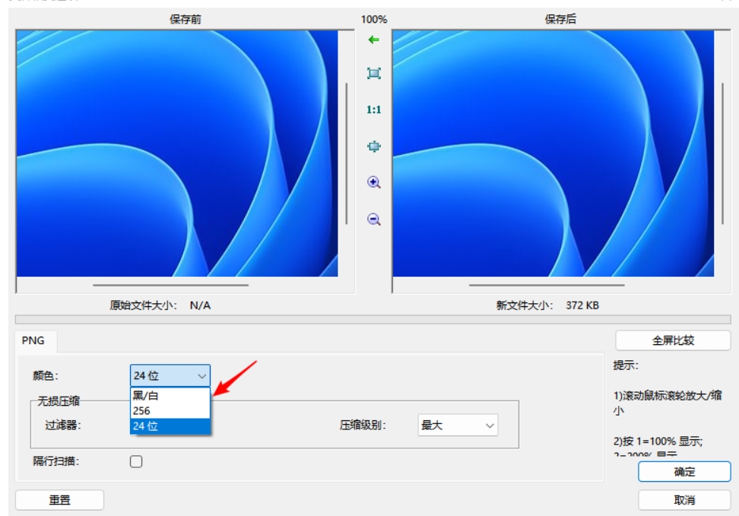Viewport: 739px width, 516px height.
Task: Choose 黑/白 from the color list
Action: (x=170, y=395)
